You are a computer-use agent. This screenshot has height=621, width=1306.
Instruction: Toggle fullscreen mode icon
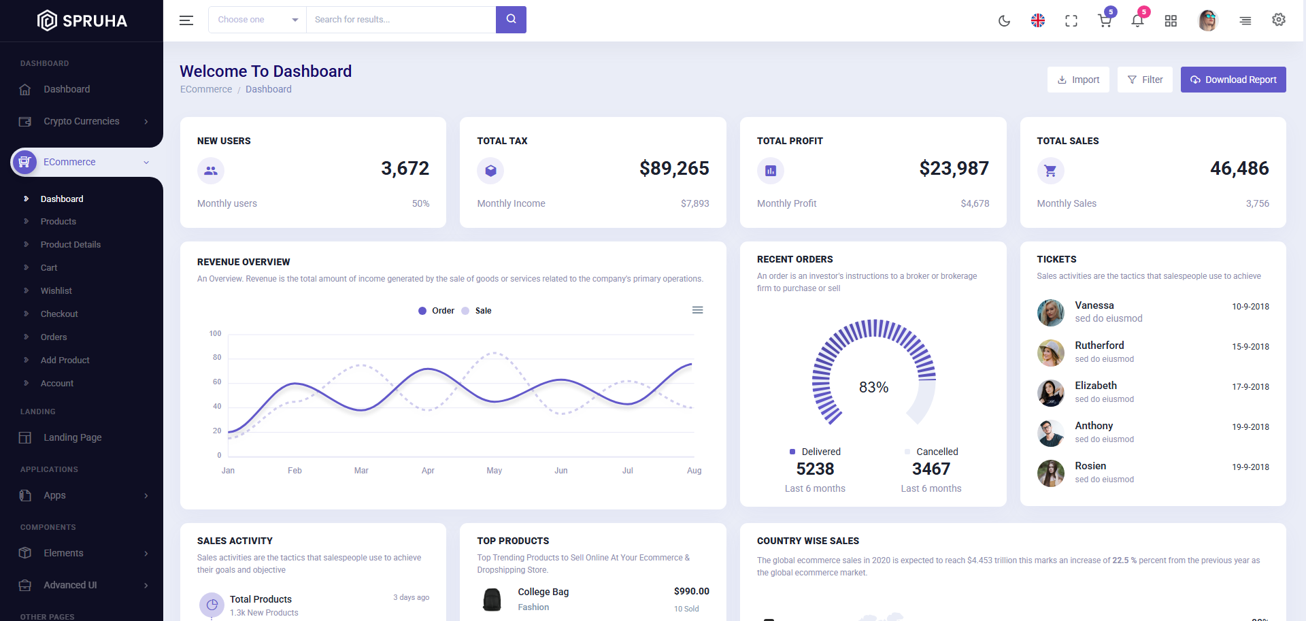pos(1071,21)
